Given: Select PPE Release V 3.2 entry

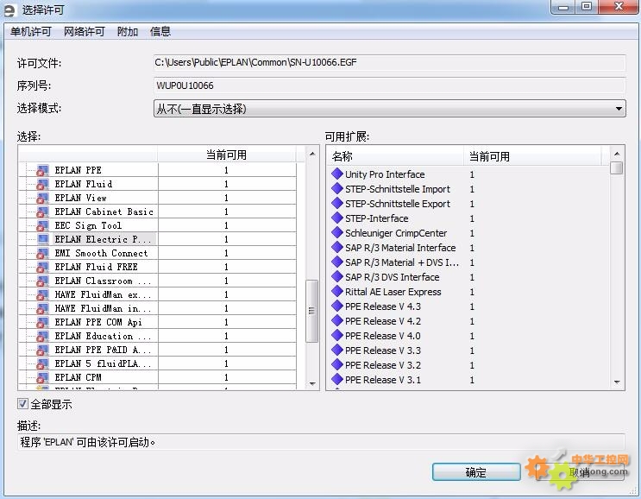Looking at the screenshot, I should 383,365.
